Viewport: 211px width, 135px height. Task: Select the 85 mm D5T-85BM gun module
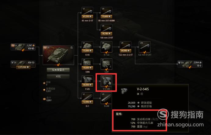[106, 13]
